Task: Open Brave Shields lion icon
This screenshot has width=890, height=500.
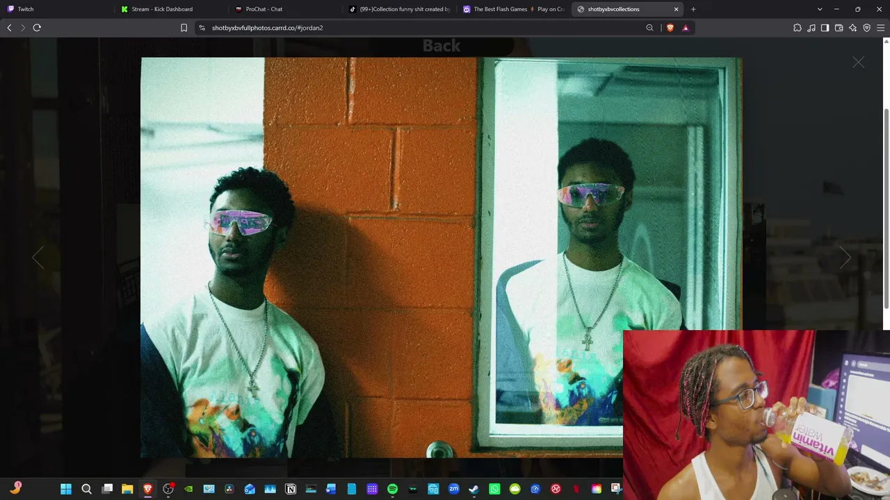Action: (670, 28)
